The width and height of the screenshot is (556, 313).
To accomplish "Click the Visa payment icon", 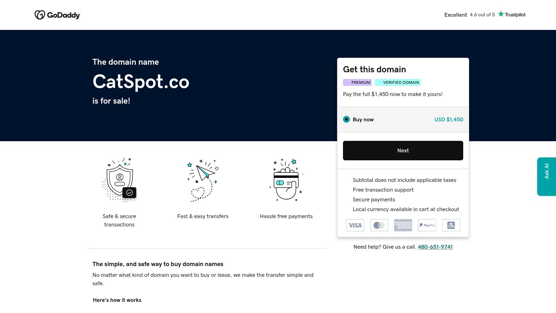I will click(355, 225).
